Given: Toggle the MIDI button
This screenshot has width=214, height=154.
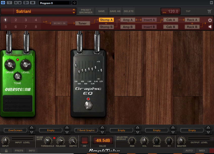Looking at the screenshot, I should pyautogui.click(x=202, y=150).
